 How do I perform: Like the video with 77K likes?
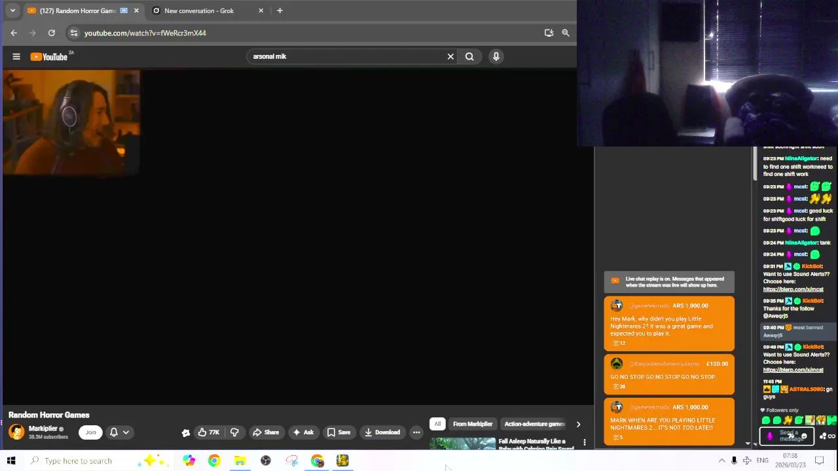pos(209,432)
